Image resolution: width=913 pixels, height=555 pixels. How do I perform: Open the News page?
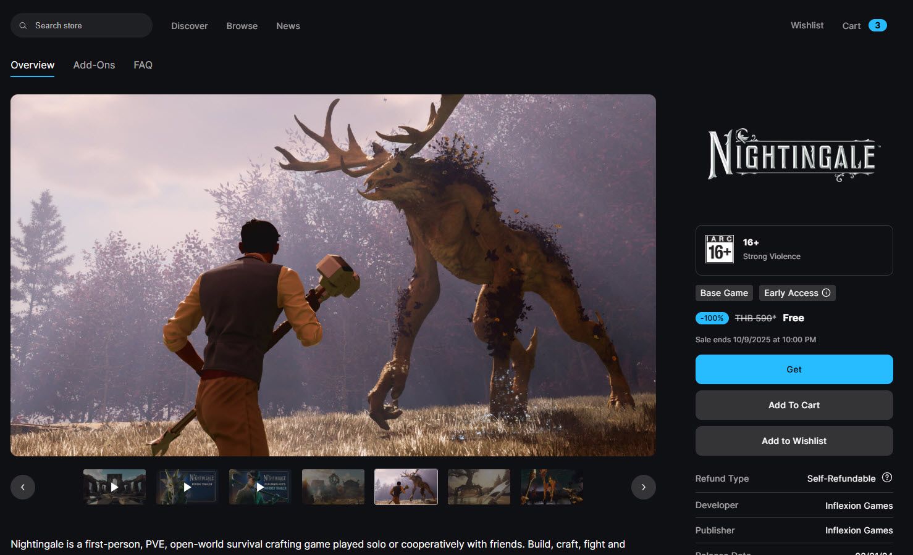click(288, 26)
